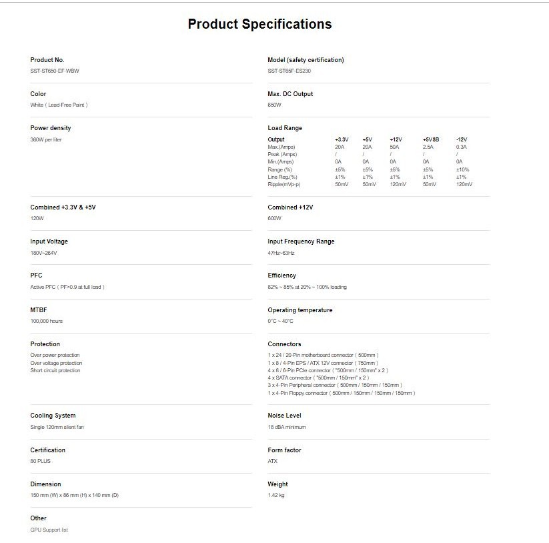Click the 24 / 20-Pin motherboard connector line
Screen dimensions: 549x543
click(x=323, y=355)
